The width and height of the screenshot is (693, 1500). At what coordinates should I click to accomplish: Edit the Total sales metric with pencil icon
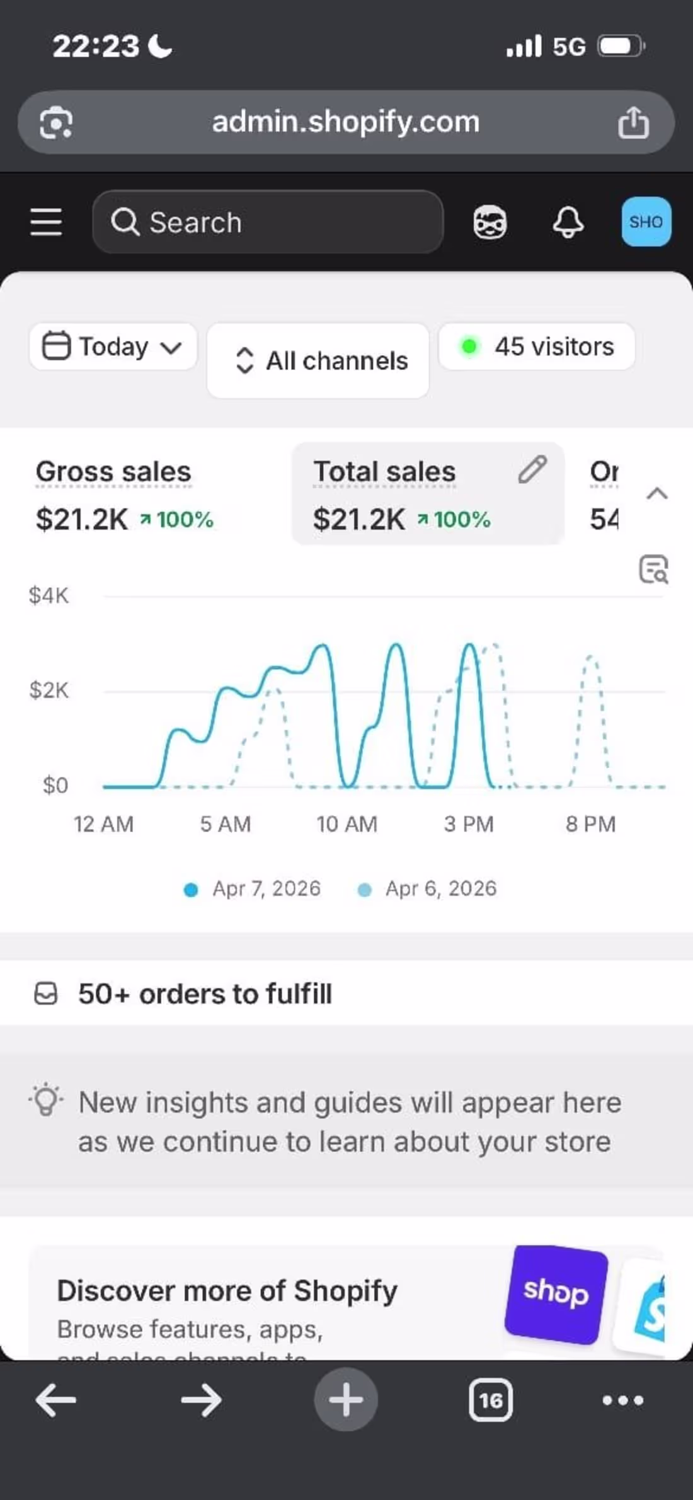[x=532, y=470]
